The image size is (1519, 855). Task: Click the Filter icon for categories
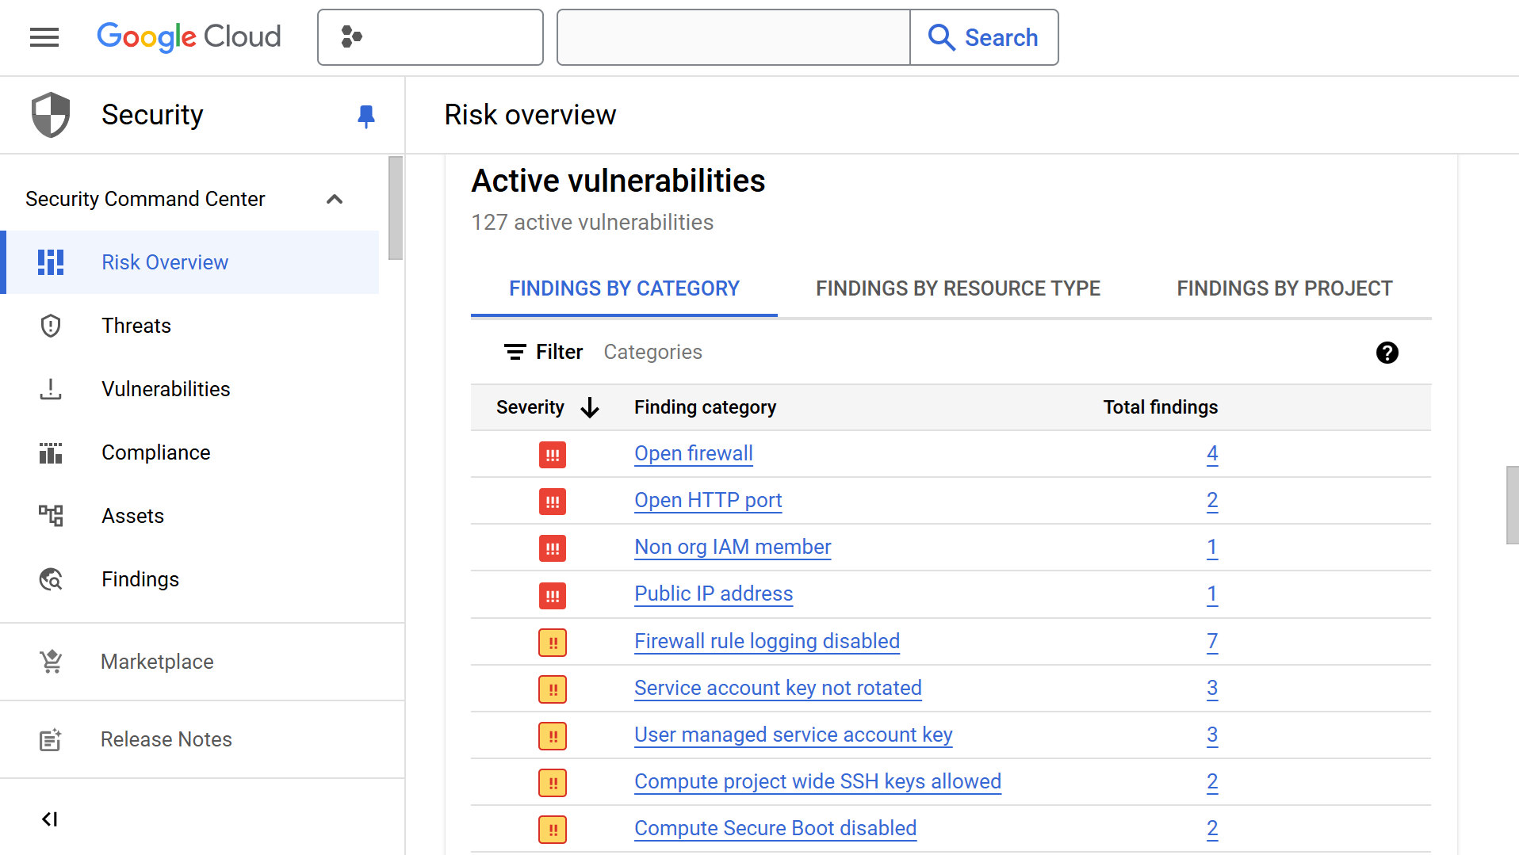[x=515, y=352]
